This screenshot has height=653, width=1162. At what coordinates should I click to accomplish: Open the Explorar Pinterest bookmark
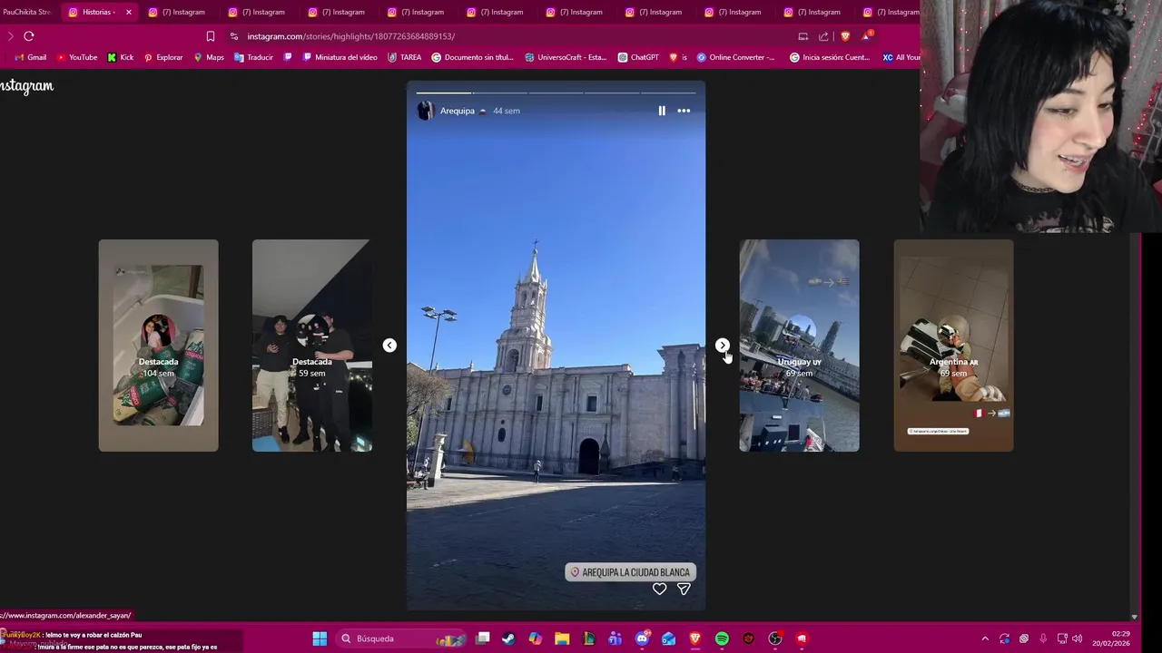pyautogui.click(x=163, y=57)
